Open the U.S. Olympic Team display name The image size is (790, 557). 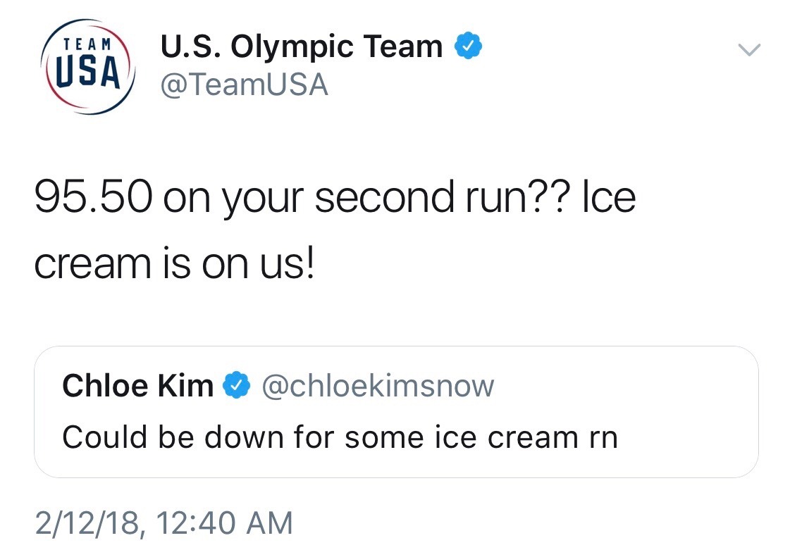point(302,47)
